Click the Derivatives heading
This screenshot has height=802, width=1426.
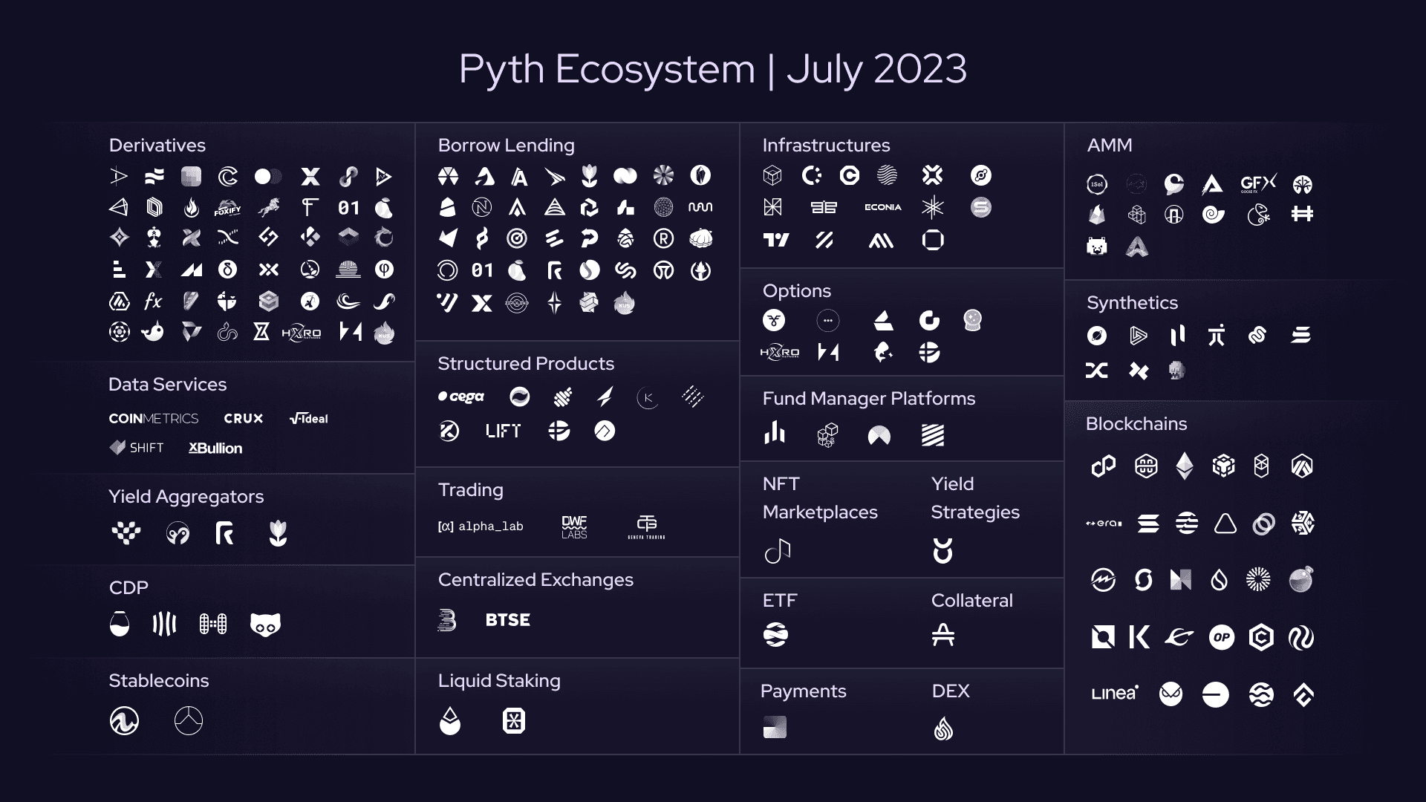pyautogui.click(x=157, y=146)
